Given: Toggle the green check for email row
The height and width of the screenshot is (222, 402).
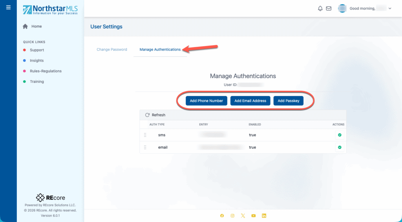Looking at the screenshot, I should coord(340,147).
